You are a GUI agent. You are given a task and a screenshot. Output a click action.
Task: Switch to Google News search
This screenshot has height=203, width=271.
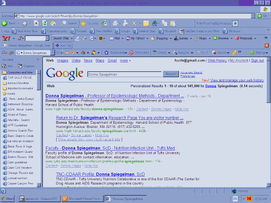click(x=88, y=61)
